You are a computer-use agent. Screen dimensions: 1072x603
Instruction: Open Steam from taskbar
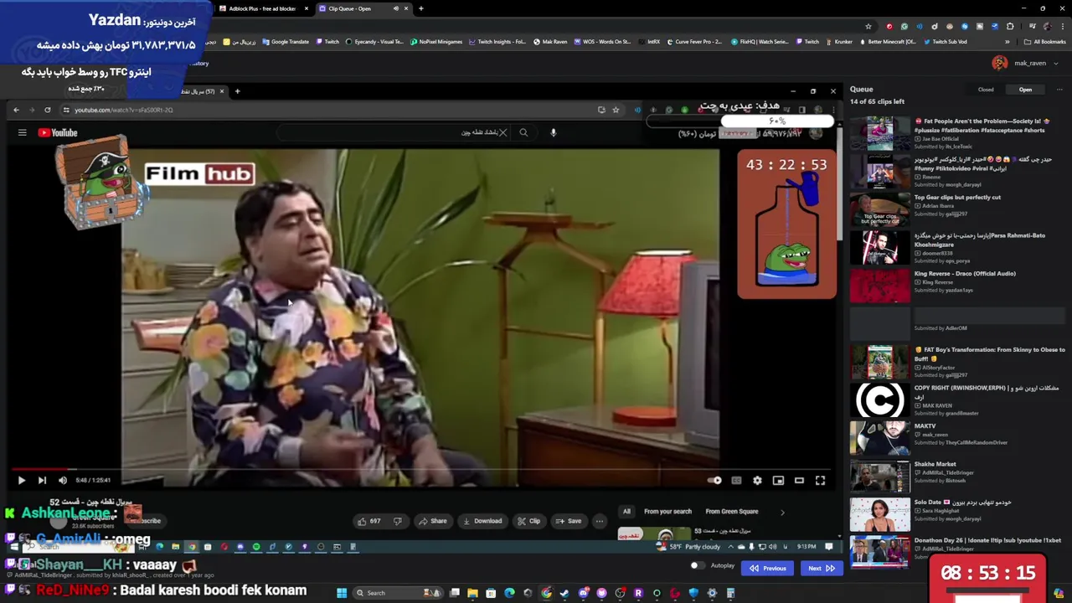[x=564, y=593]
